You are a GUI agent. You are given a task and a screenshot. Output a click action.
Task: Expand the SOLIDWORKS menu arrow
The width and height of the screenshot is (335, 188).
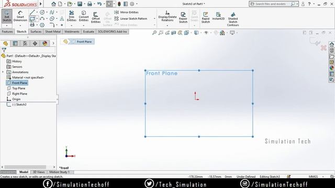pyautogui.click(x=41, y=4)
